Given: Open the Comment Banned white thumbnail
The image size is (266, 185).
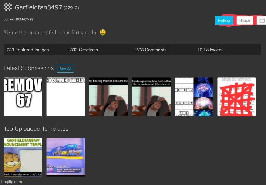Looking at the screenshot, I should point(66,97).
